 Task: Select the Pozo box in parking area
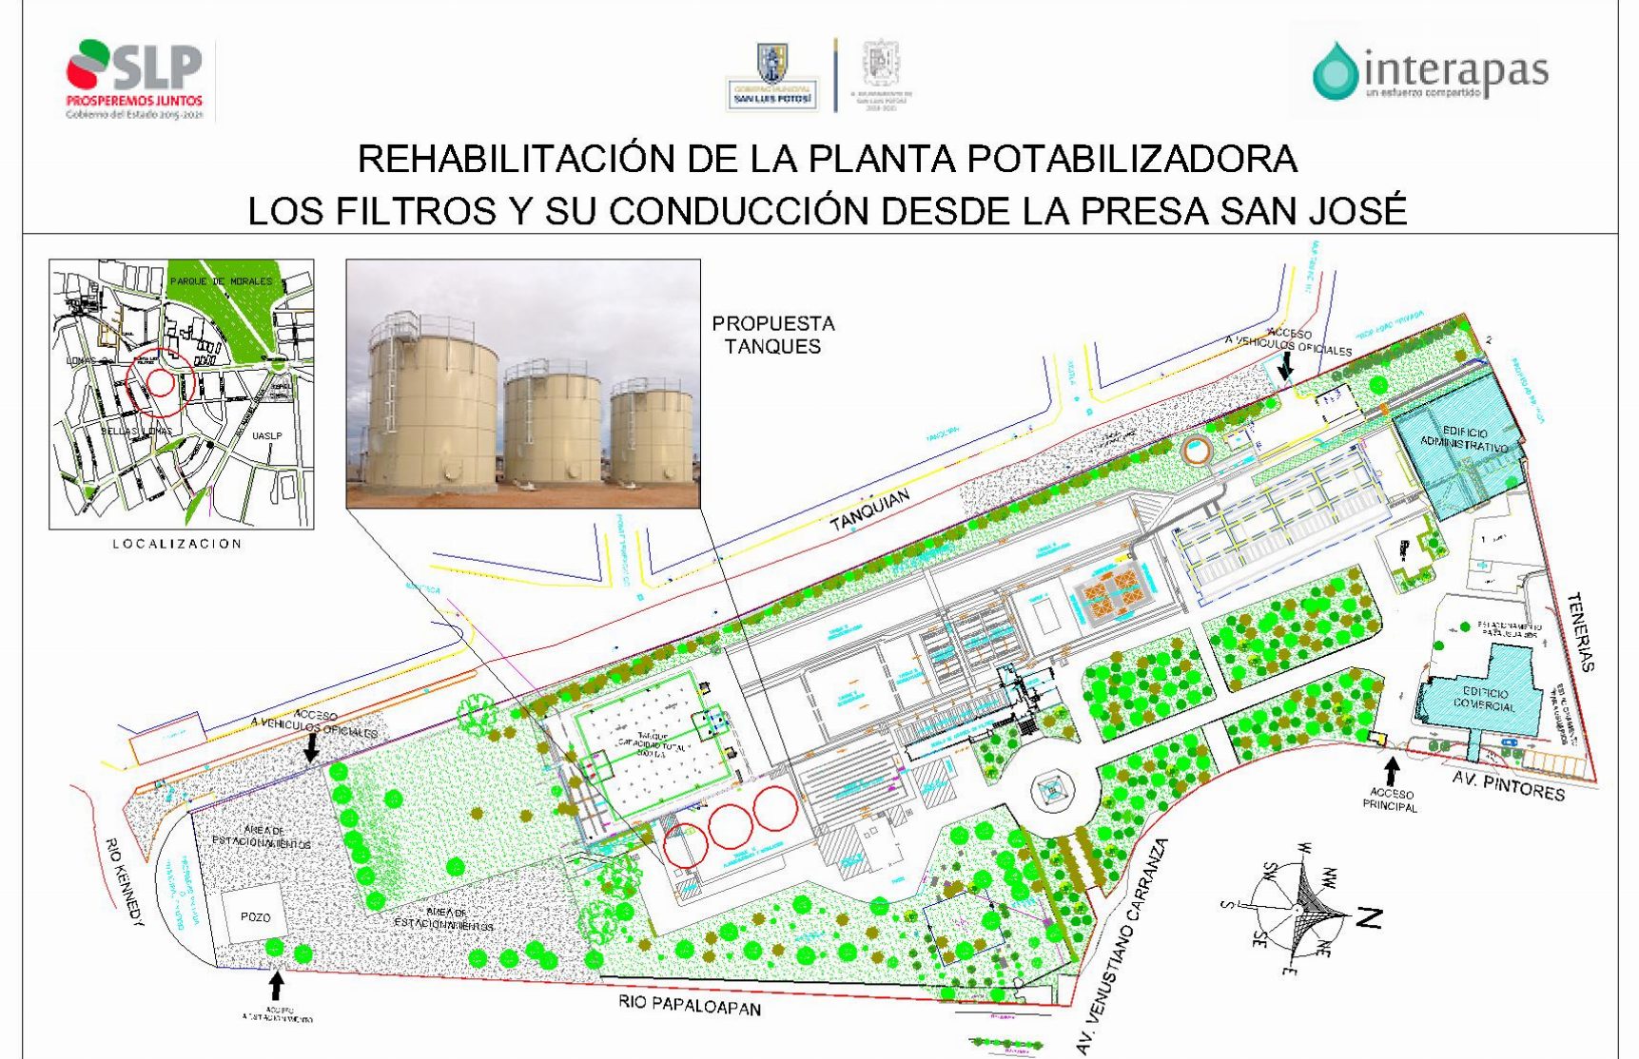pyautogui.click(x=254, y=916)
